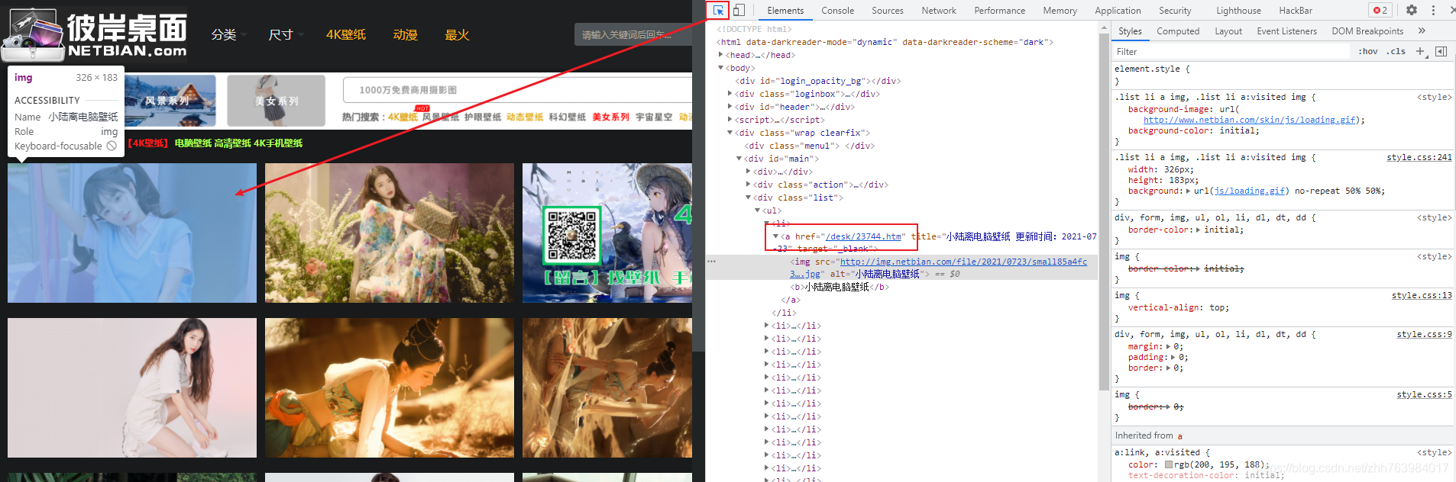
Task: Open the style.css:5 source link
Action: (x=1424, y=394)
